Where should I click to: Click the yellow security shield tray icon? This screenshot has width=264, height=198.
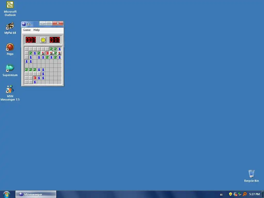tap(230, 194)
